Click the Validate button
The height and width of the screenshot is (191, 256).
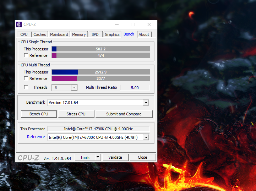tap(115, 157)
